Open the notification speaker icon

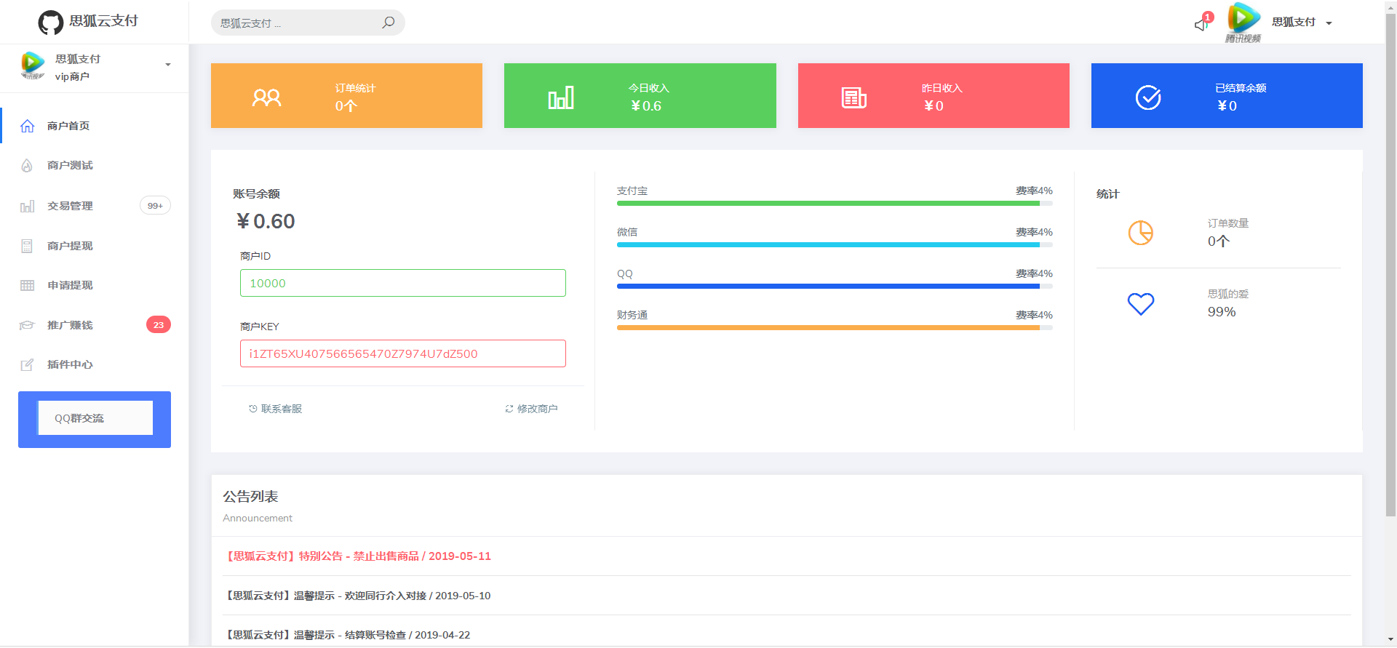[1201, 24]
